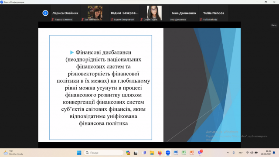Select Лариса Олейник participant tile
The image size is (279, 157).
tap(65, 13)
